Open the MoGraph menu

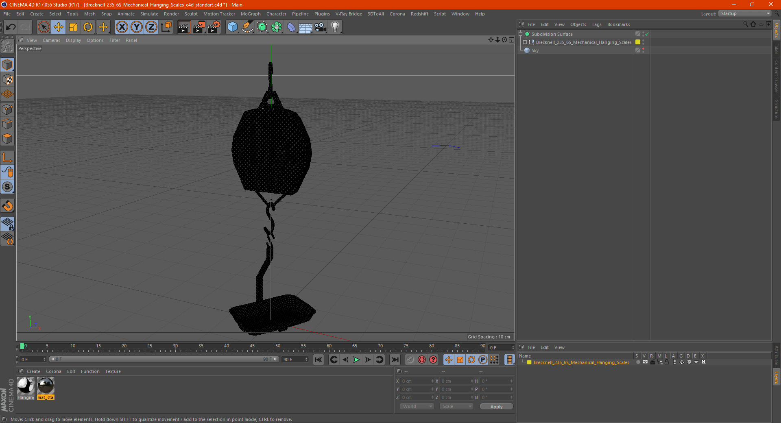251,14
